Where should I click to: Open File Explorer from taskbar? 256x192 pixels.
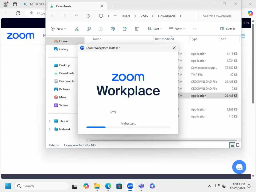click(97, 186)
